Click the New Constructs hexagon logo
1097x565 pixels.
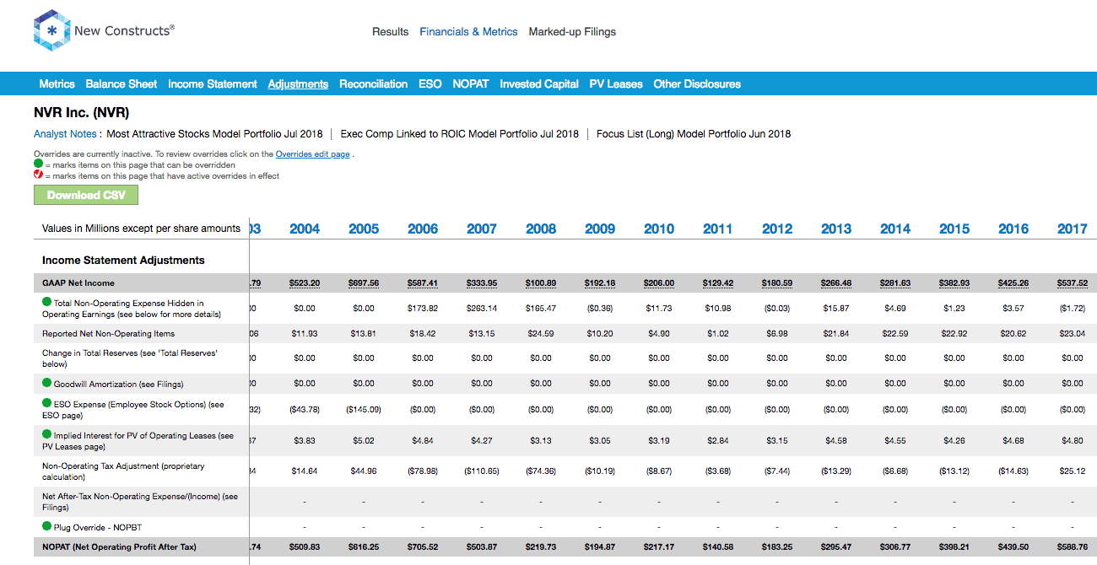point(51,31)
